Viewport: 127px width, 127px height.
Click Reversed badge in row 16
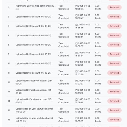tap(114, 120)
